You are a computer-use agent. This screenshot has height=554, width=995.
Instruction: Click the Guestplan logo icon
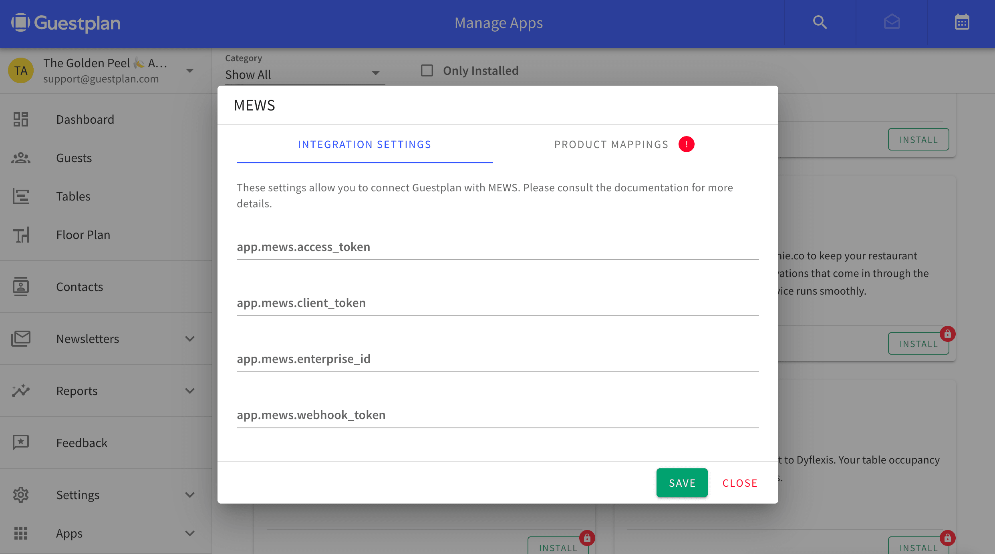pyautogui.click(x=20, y=22)
